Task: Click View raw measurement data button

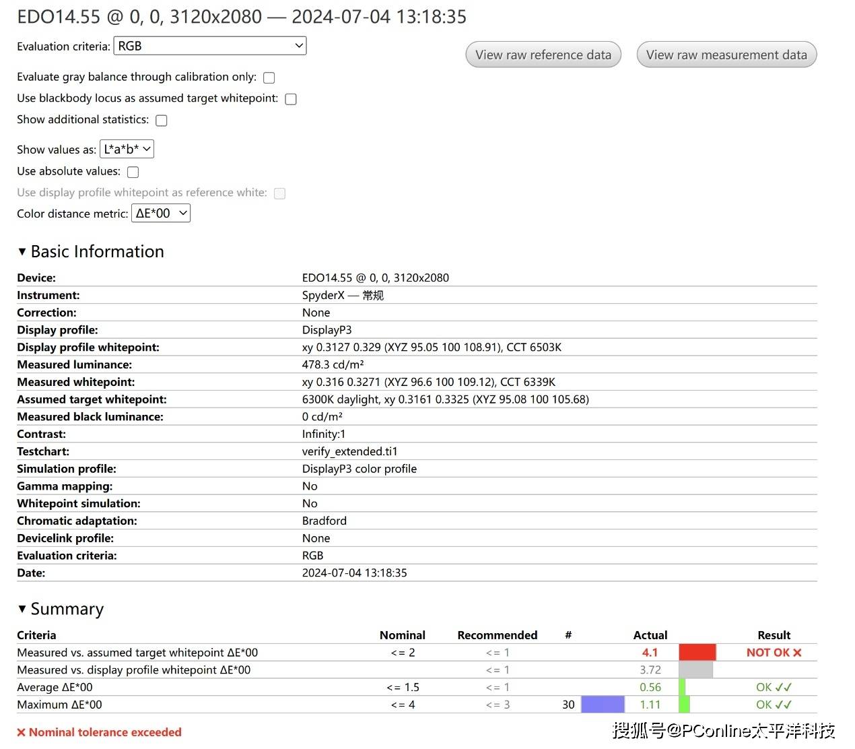Action: [726, 55]
